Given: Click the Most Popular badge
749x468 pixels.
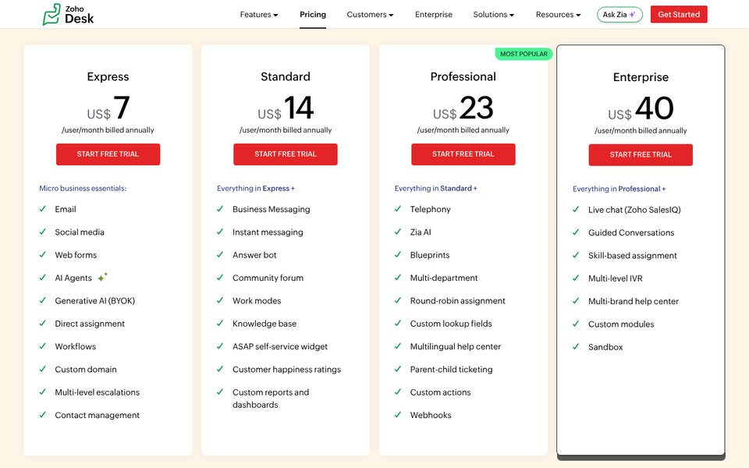Looking at the screenshot, I should [x=524, y=54].
